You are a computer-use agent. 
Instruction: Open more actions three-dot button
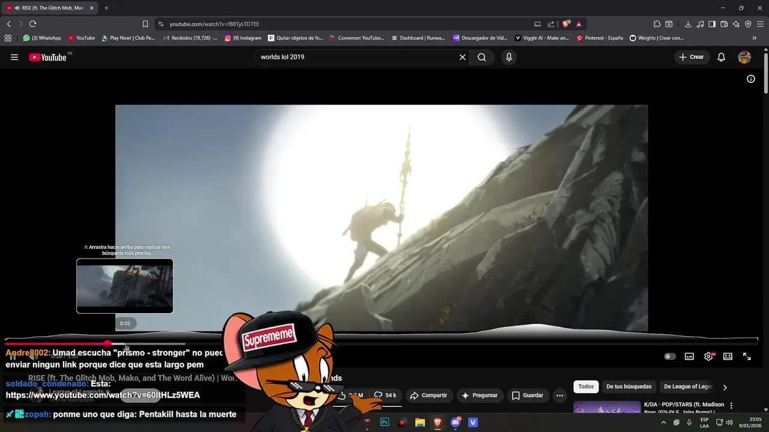coord(560,395)
